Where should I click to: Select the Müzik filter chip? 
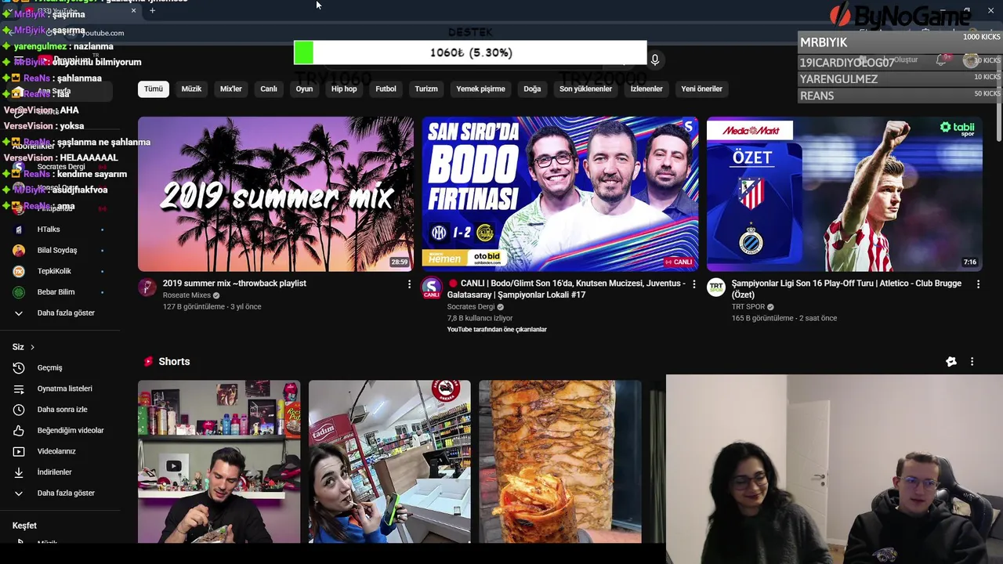[191, 89]
